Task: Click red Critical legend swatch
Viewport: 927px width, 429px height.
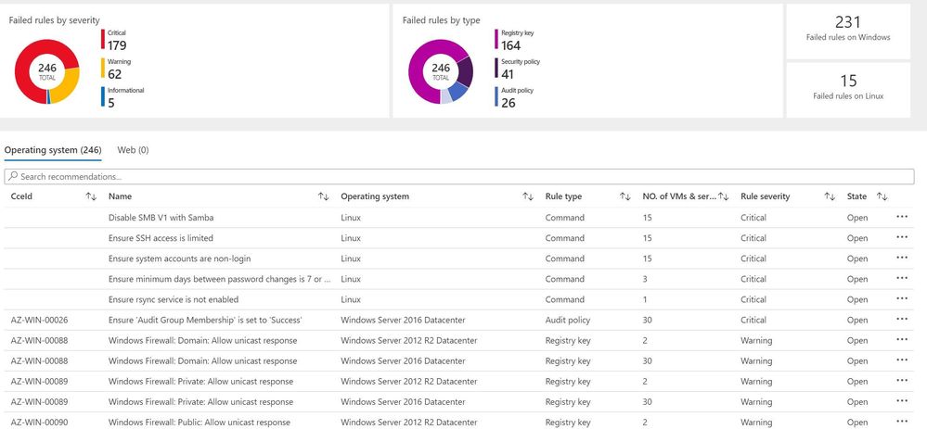Action: pyautogui.click(x=103, y=40)
